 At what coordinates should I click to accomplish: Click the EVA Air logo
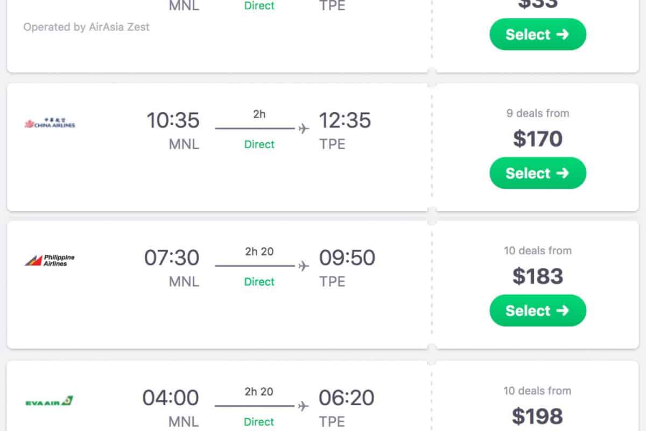coord(50,401)
